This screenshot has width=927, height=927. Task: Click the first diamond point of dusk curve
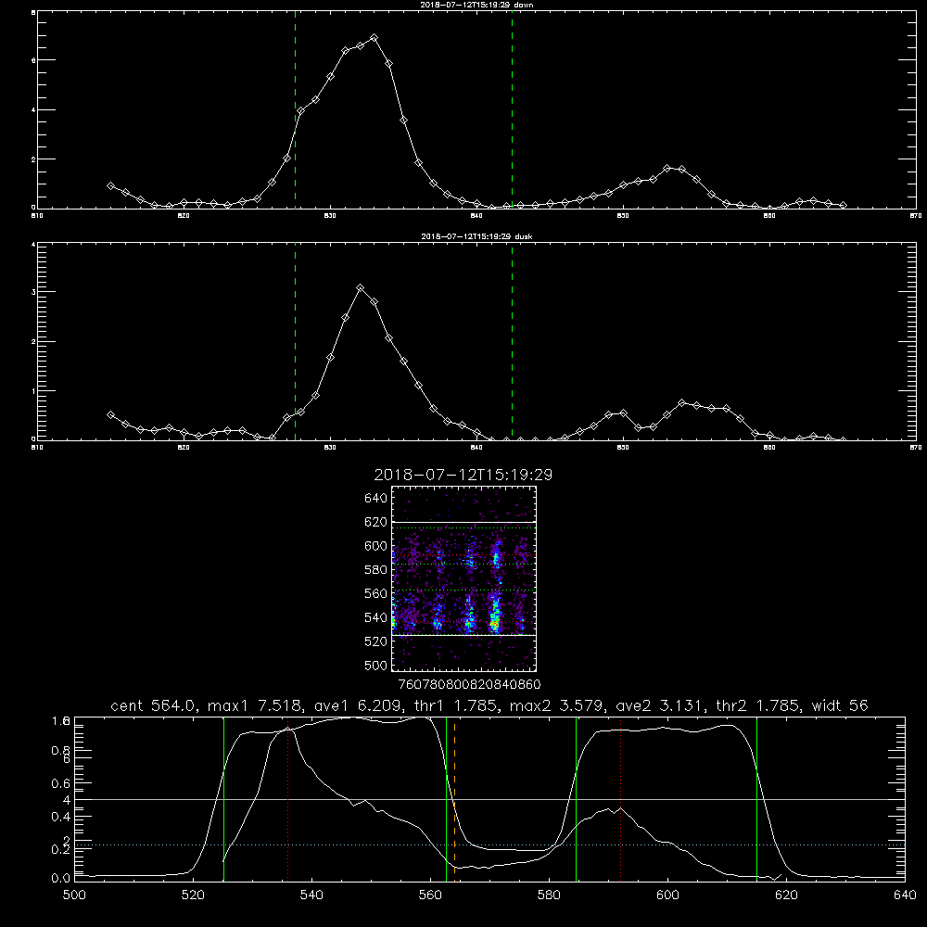110,415
